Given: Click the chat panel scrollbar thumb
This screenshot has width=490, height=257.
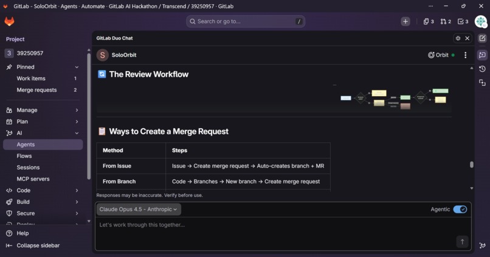Looking at the screenshot, I should click(x=472, y=165).
